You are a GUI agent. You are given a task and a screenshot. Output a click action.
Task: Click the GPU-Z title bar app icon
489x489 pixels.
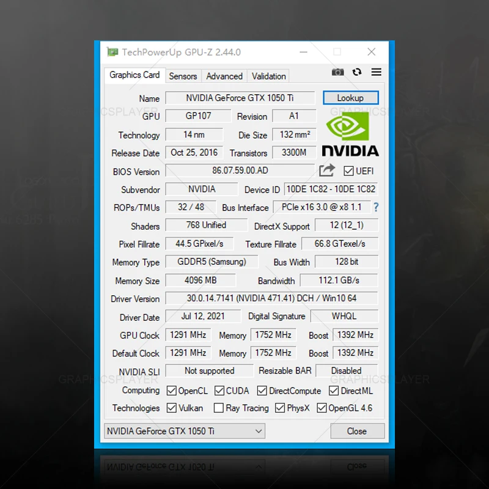coord(112,52)
